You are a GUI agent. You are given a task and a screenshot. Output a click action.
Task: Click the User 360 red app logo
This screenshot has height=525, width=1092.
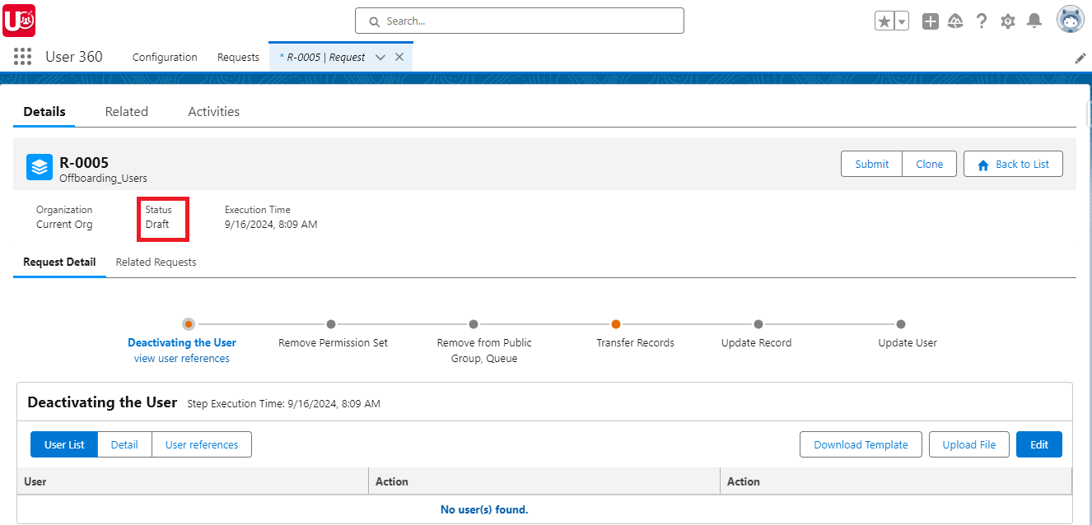(19, 21)
